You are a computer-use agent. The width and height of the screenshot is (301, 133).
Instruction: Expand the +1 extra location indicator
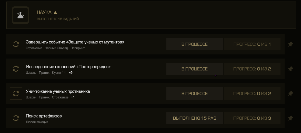[x=73, y=97]
